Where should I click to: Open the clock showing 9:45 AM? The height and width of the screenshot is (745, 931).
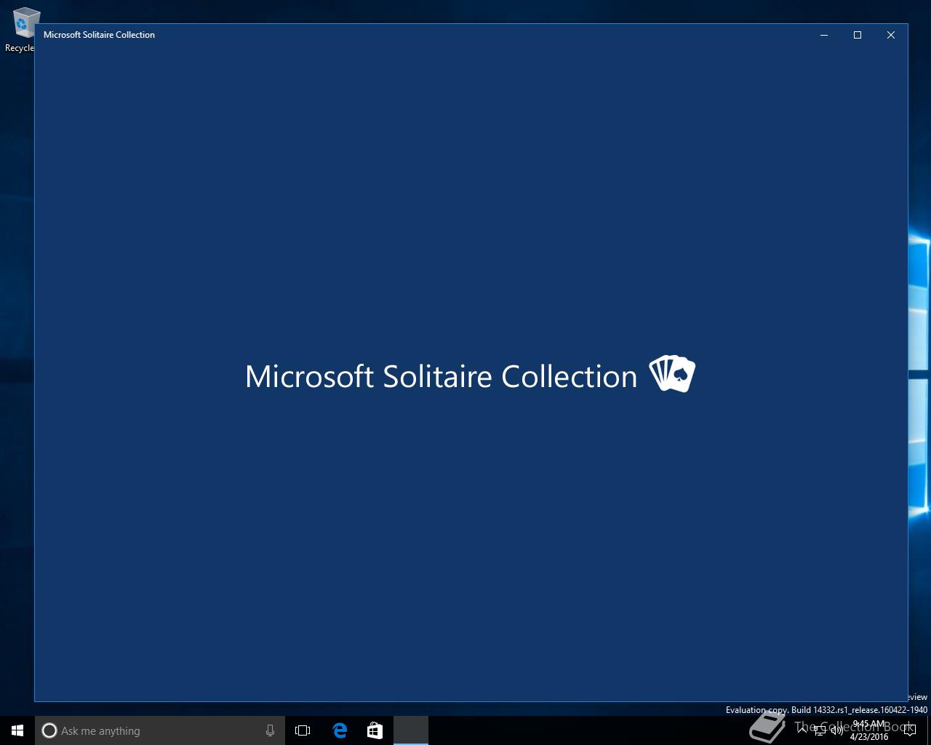[869, 730]
